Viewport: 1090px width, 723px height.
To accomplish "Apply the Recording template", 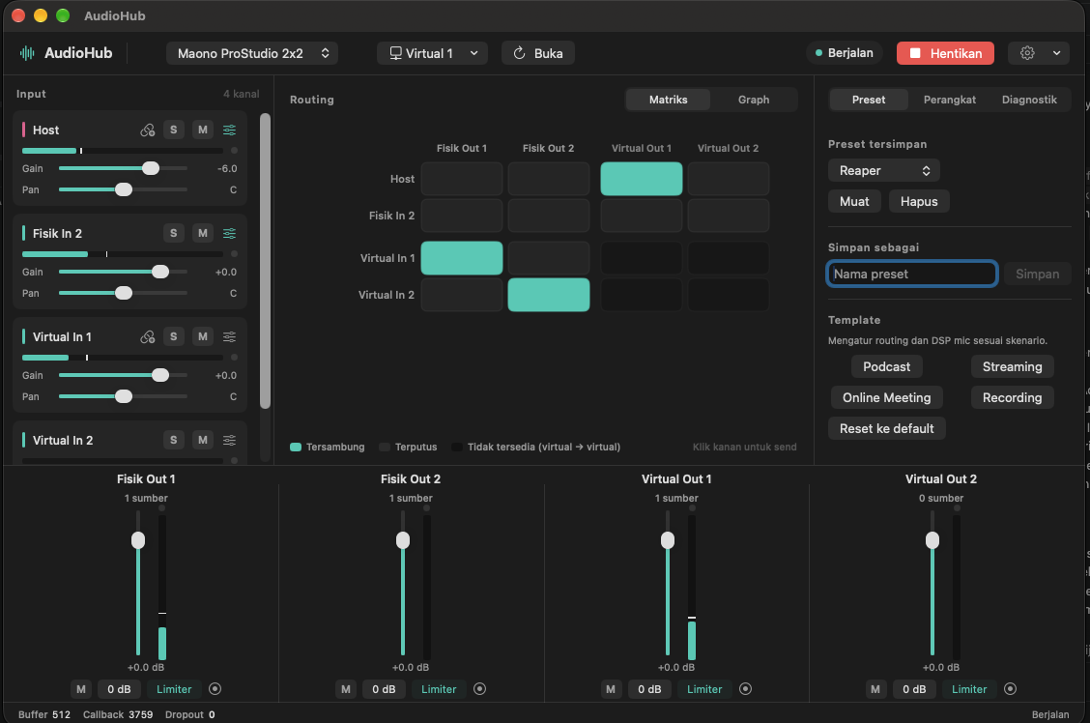I will tap(1012, 397).
